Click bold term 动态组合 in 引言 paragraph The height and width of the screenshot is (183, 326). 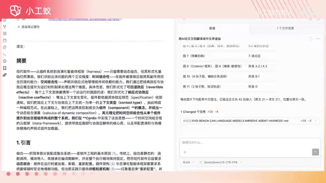point(23,164)
